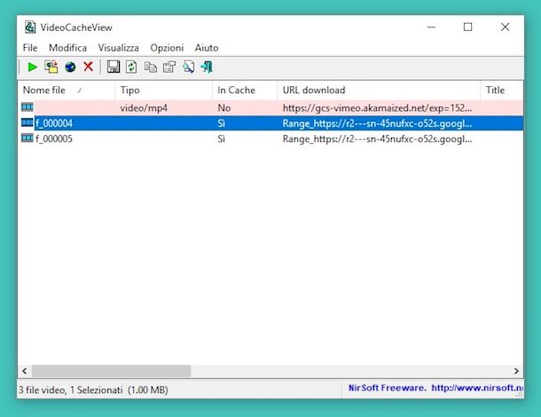This screenshot has height=417, width=541.
Task: Copy selected files to folder icon
Action: pos(51,67)
